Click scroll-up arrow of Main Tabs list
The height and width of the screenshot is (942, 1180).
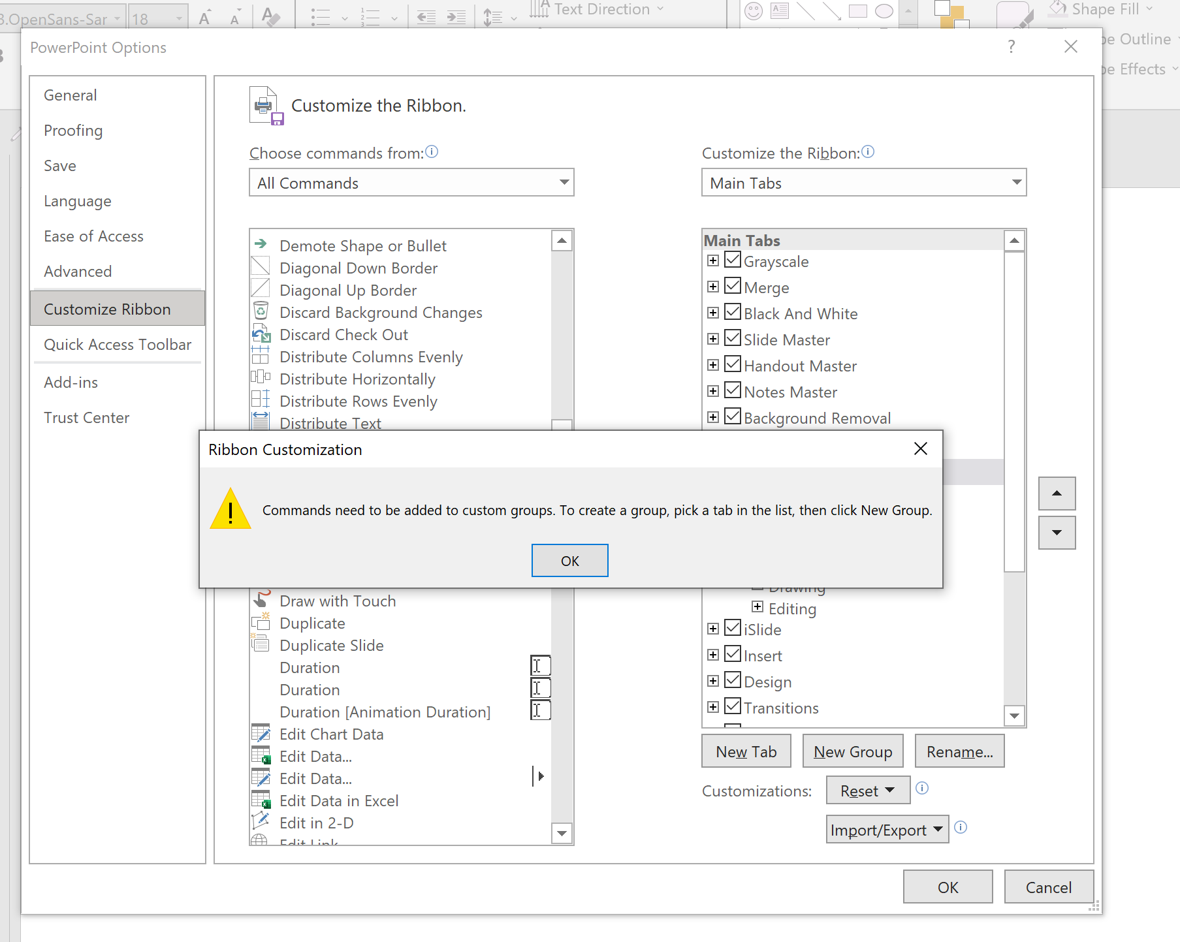[x=1014, y=241]
